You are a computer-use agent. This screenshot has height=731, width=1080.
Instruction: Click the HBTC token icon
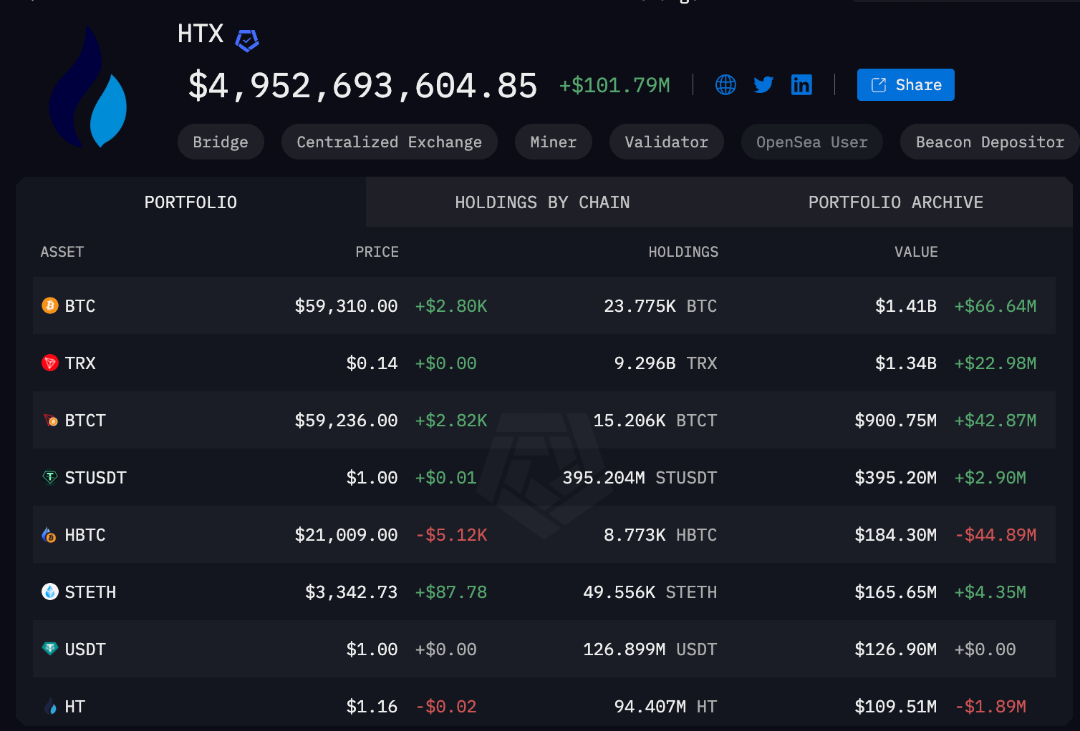[x=50, y=535]
